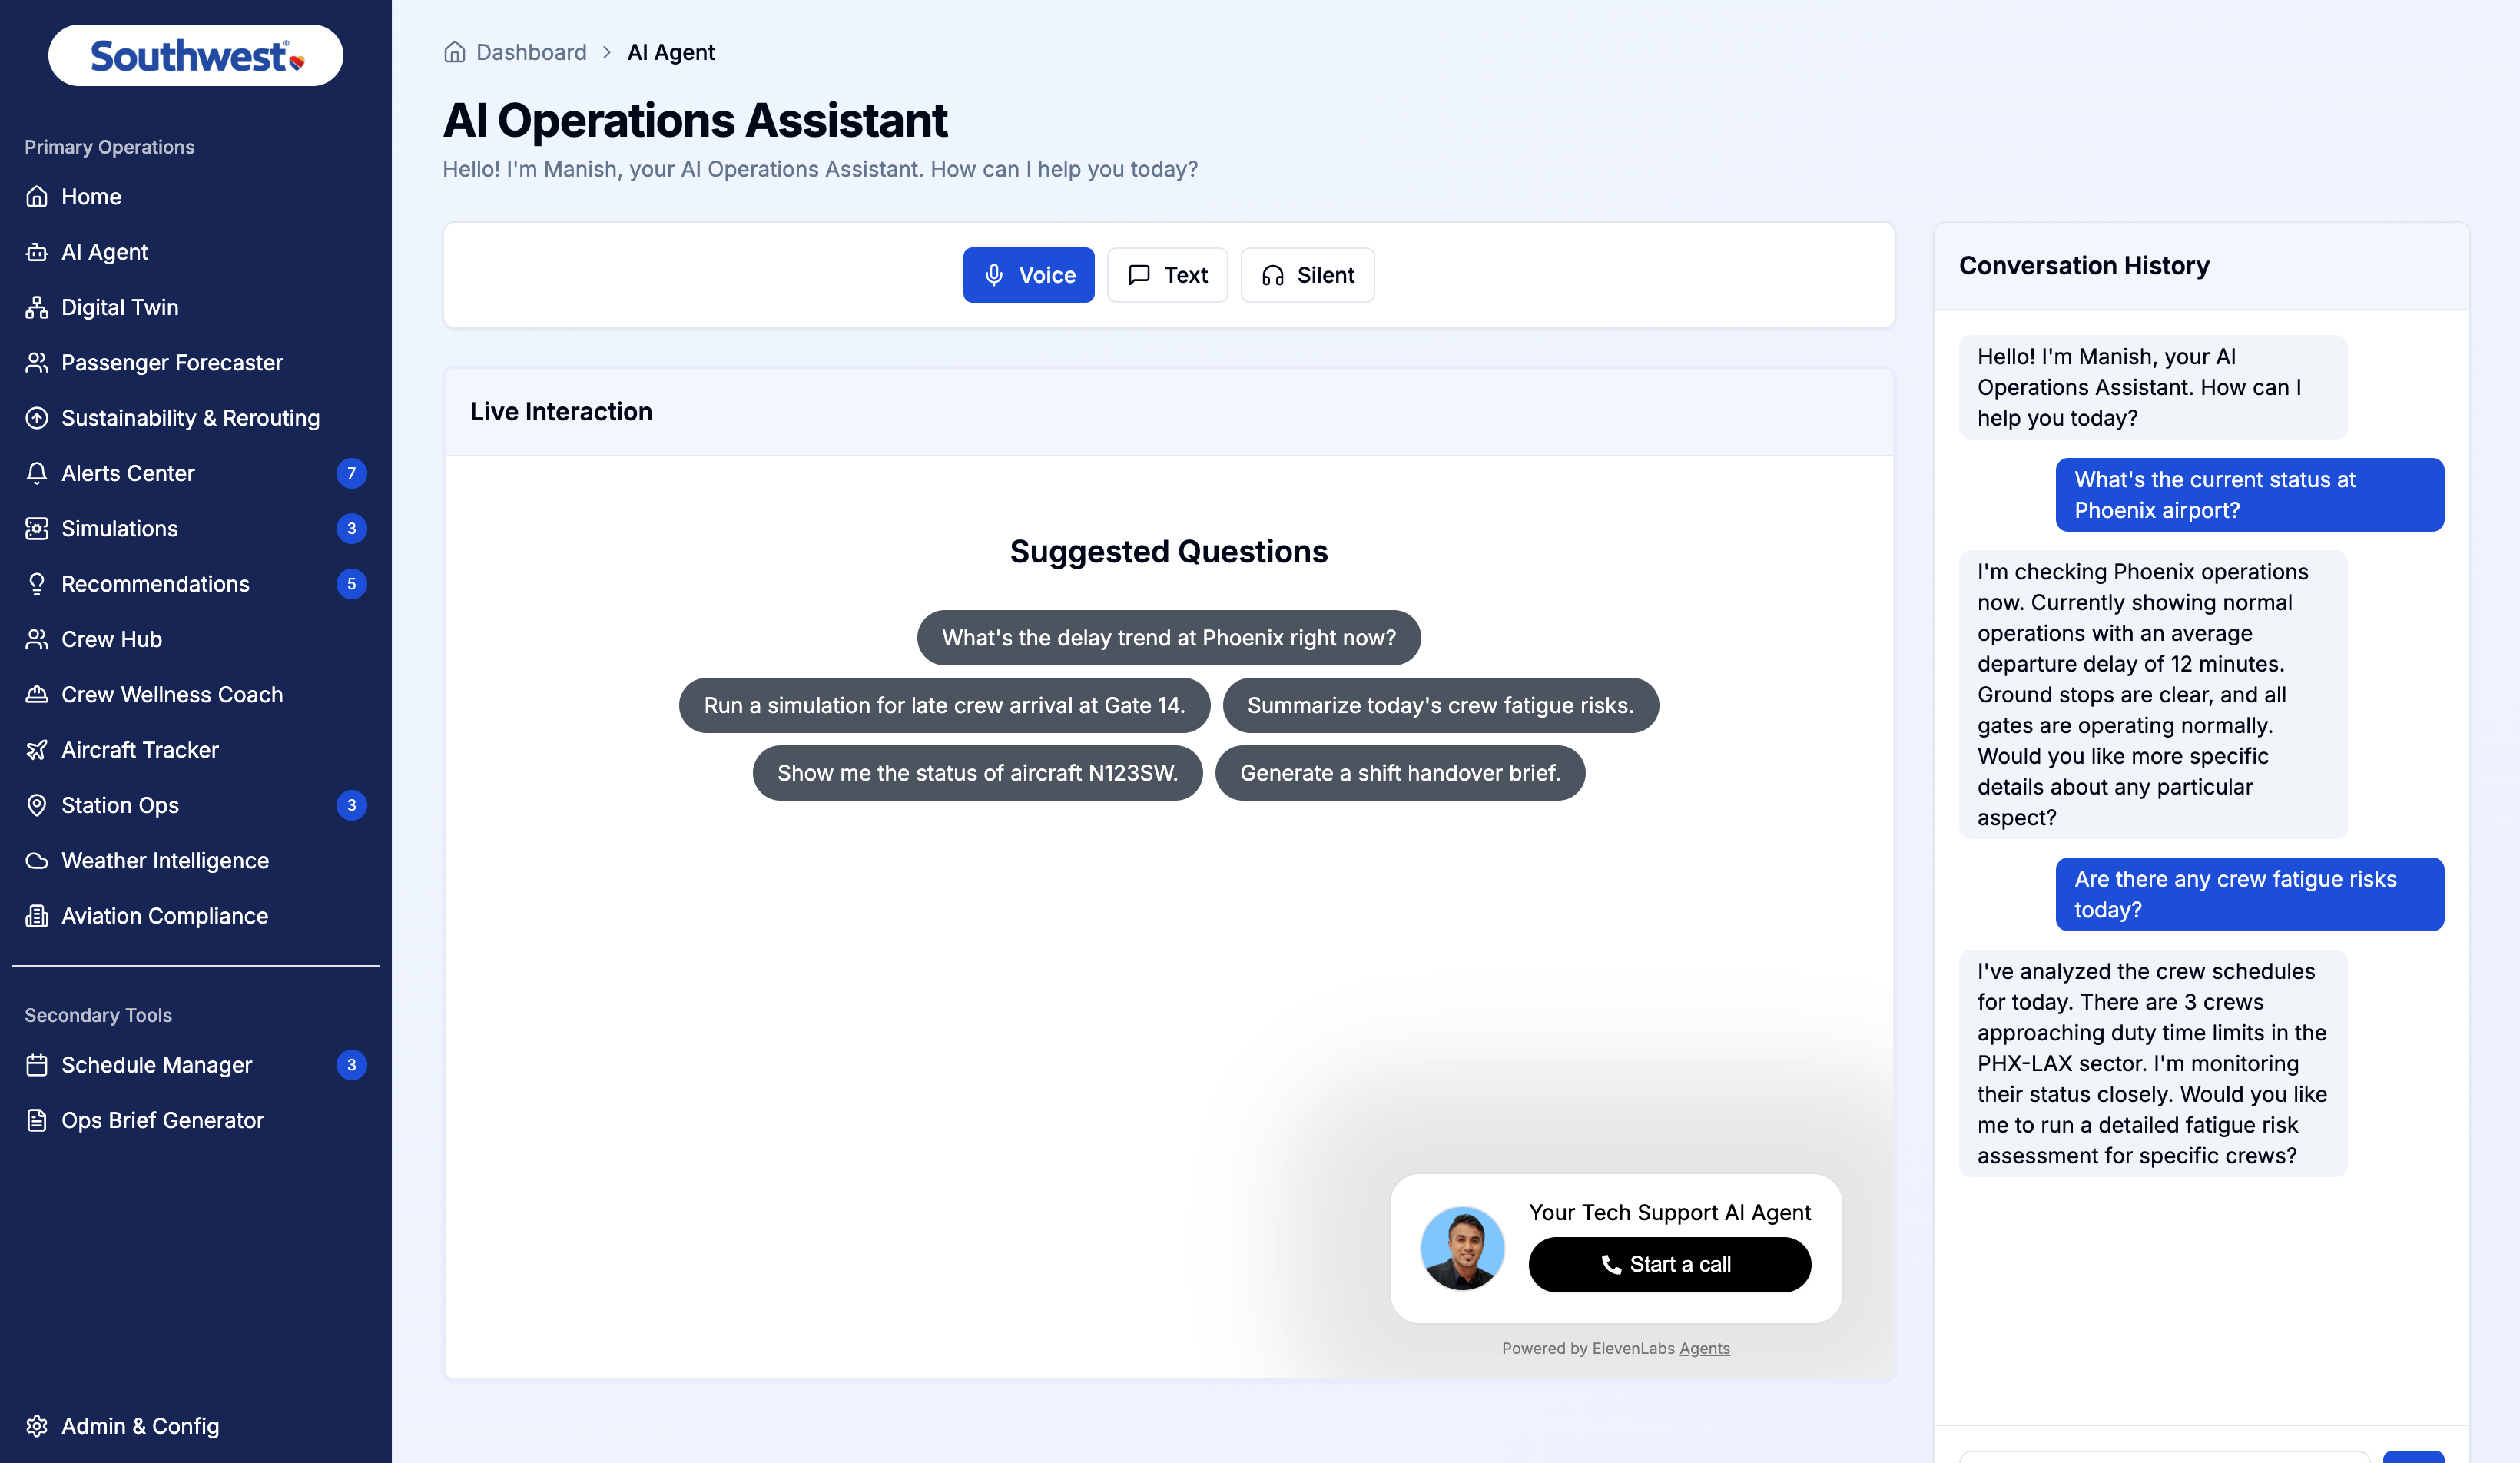Switch to Text interaction mode
Viewport: 2520px width, 1463px height.
[1167, 275]
